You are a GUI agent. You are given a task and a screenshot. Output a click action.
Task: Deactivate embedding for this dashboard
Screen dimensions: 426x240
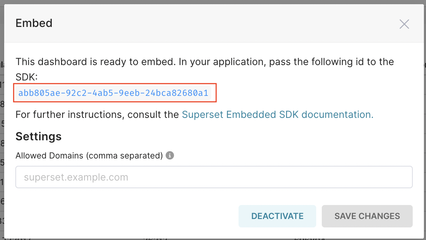click(x=277, y=216)
